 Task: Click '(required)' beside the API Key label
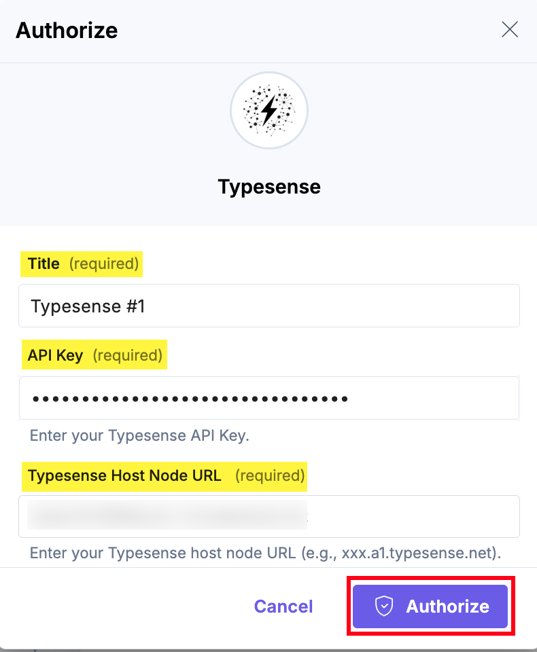click(128, 355)
